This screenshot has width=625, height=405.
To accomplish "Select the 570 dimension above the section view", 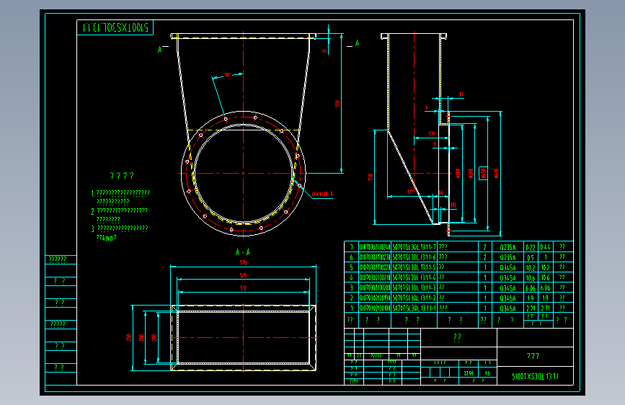I will tap(243, 263).
